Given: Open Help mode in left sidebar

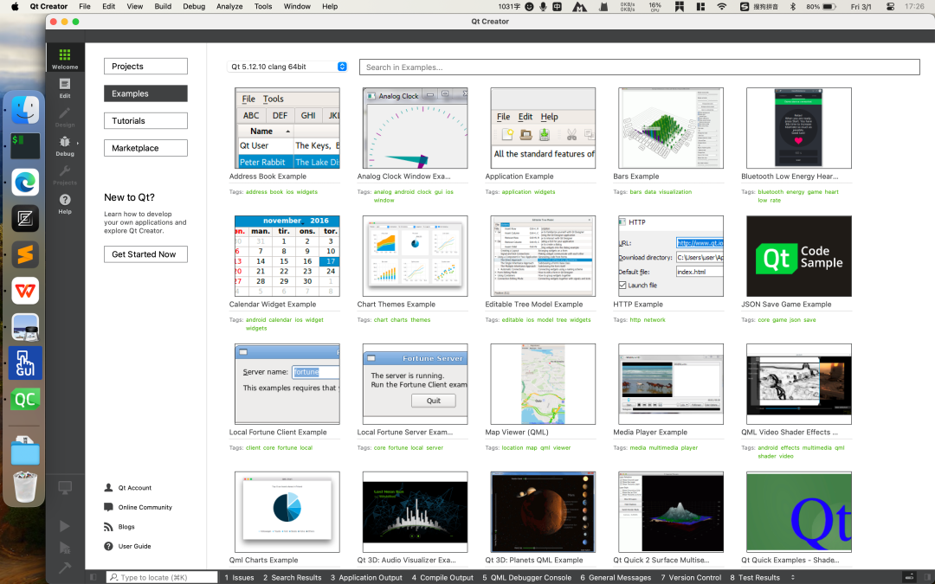Looking at the screenshot, I should point(65,203).
